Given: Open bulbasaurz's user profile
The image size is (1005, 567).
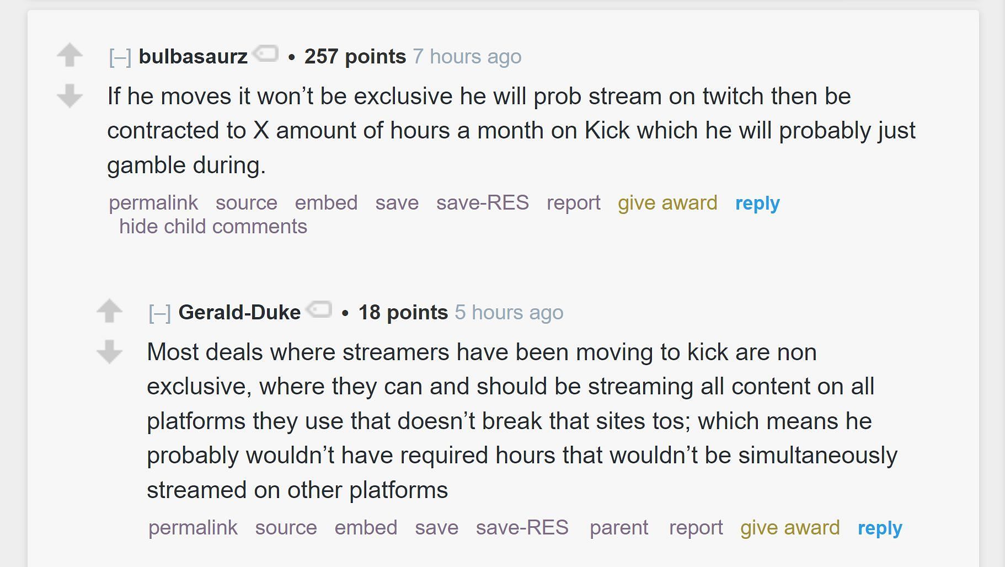Looking at the screenshot, I should (193, 56).
